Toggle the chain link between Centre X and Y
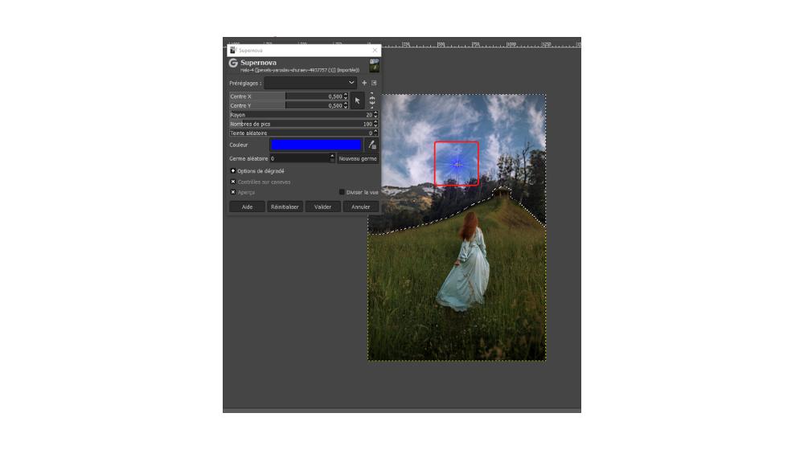804x450 pixels. tap(372, 100)
